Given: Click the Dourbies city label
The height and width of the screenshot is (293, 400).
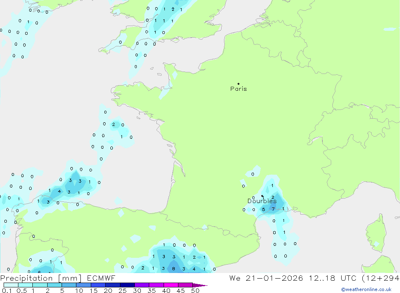Looking at the screenshot, I should pos(262,201).
